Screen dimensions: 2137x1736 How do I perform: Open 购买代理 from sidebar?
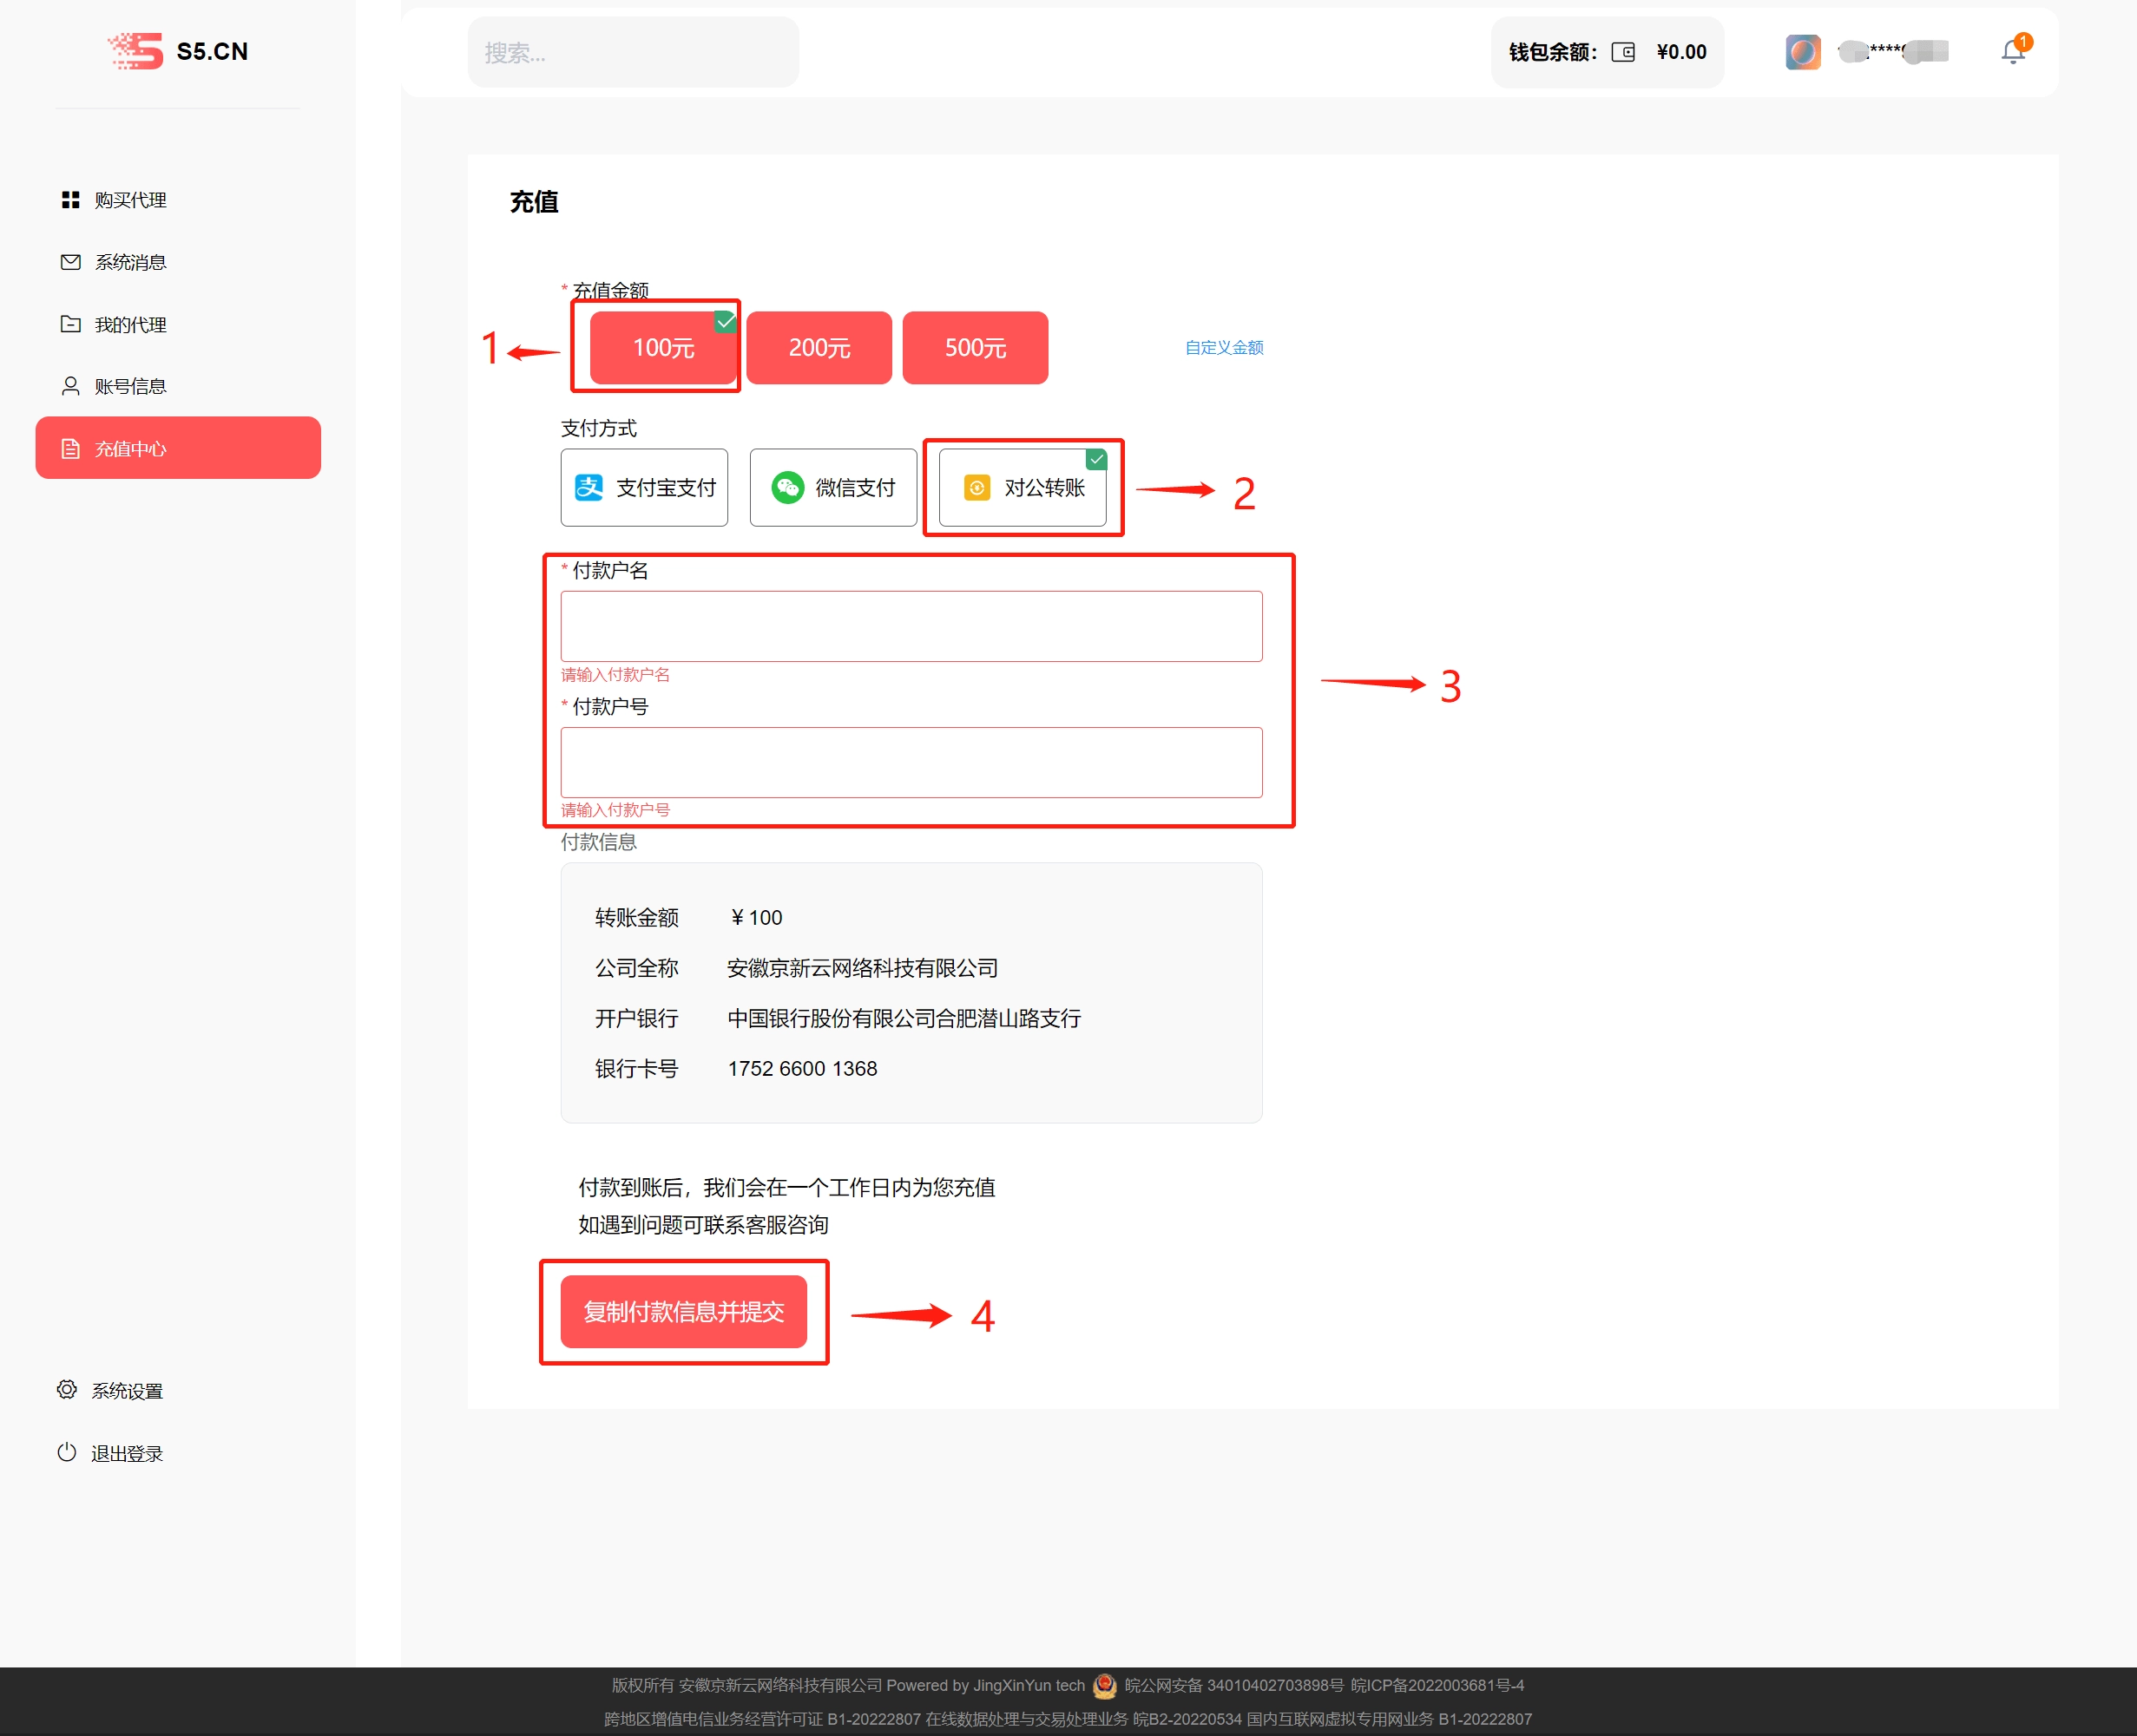(130, 200)
